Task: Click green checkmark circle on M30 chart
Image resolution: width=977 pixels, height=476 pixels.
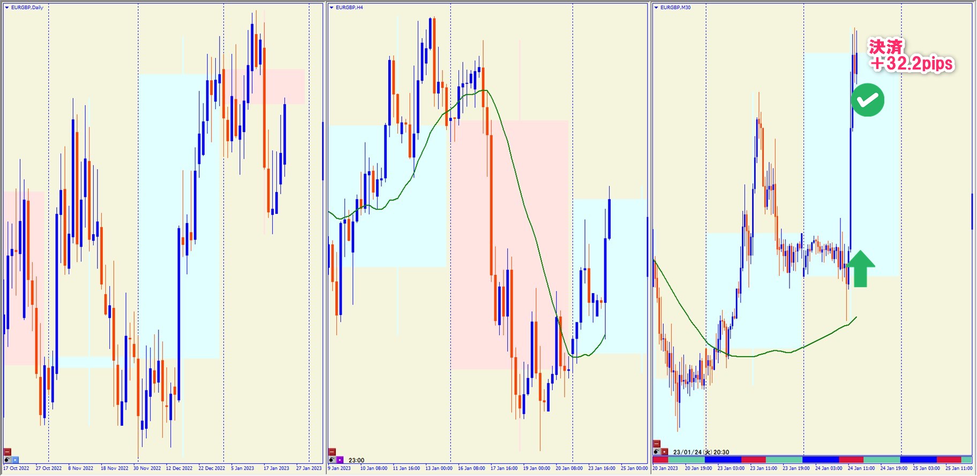Action: [867, 100]
